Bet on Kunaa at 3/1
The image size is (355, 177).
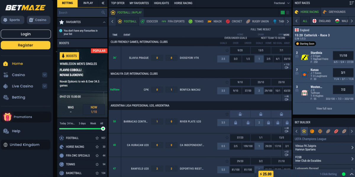(343, 72)
